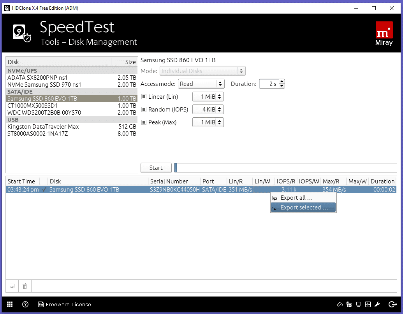Image resolution: width=403 pixels, height=314 pixels.
Task: Toggle the Peak (Max) checkbox
Action: 144,122
